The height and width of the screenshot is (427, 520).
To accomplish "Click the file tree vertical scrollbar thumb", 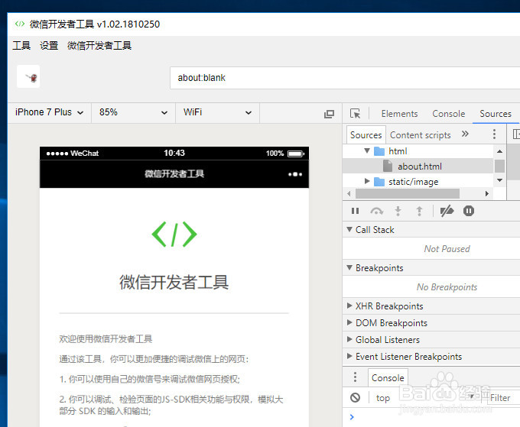I will (x=499, y=166).
